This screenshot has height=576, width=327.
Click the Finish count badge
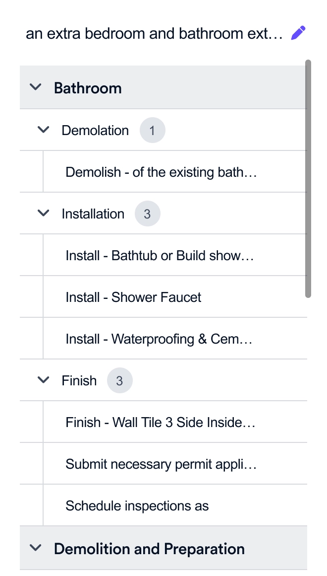119,381
